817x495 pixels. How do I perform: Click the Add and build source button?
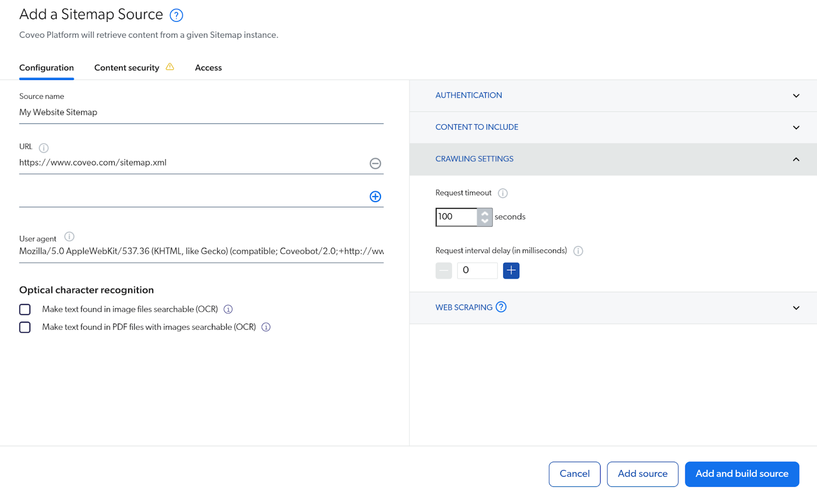tap(741, 474)
